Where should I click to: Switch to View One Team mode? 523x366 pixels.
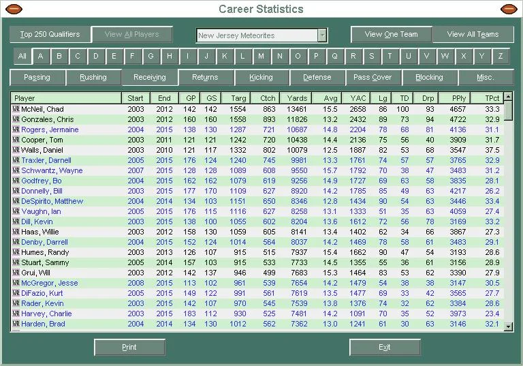click(391, 34)
